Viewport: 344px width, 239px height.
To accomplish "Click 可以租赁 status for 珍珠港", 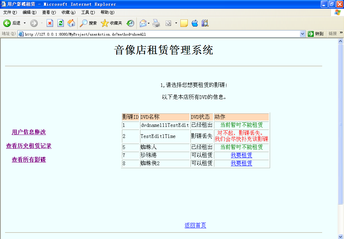I will pos(202,155).
